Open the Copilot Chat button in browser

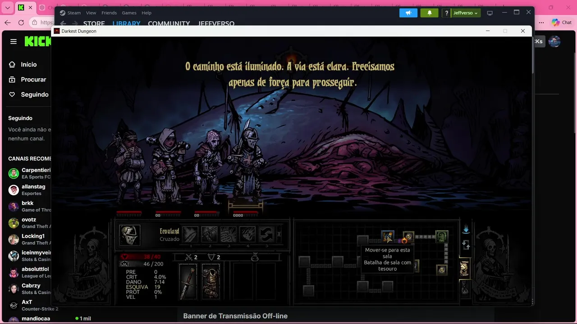(x=561, y=22)
